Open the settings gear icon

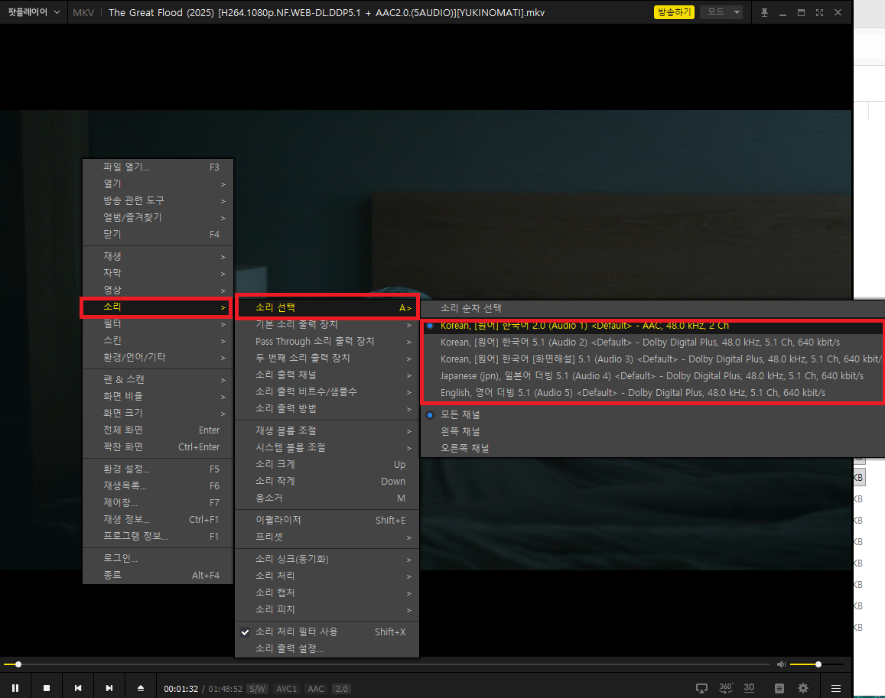803,688
